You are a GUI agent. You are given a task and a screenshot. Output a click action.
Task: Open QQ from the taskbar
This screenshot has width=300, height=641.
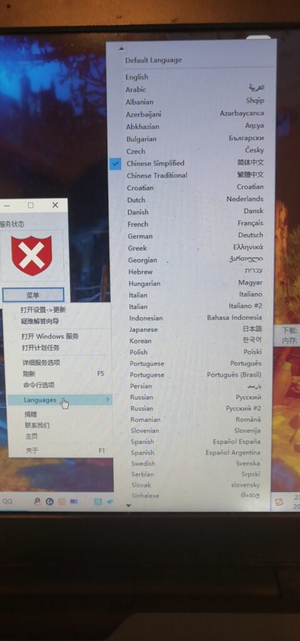(7, 501)
